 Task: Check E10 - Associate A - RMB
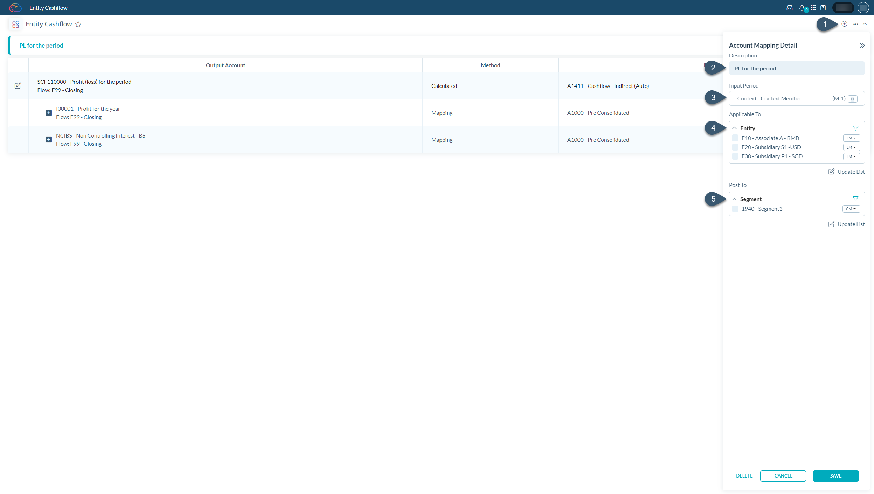click(736, 138)
